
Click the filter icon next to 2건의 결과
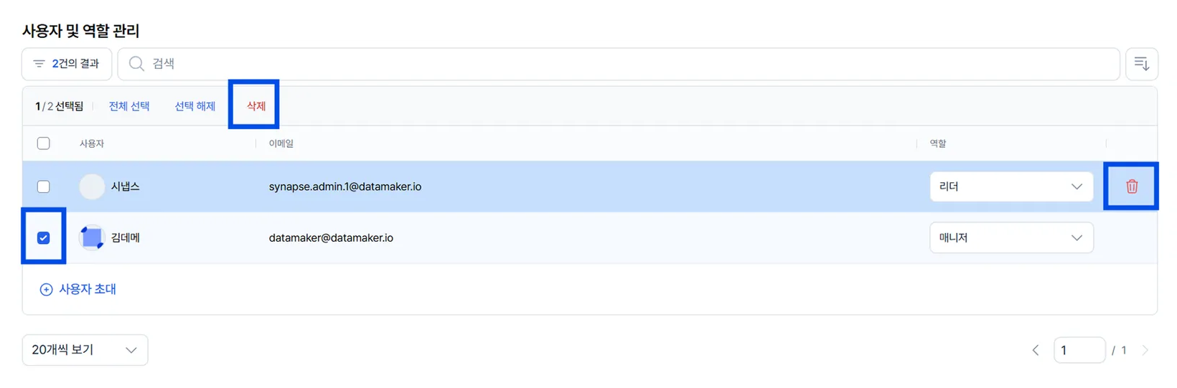pos(39,64)
